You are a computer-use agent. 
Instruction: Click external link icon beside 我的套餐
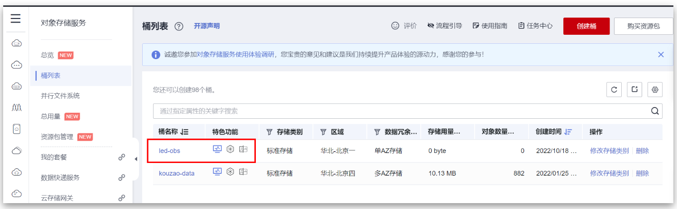pos(121,157)
